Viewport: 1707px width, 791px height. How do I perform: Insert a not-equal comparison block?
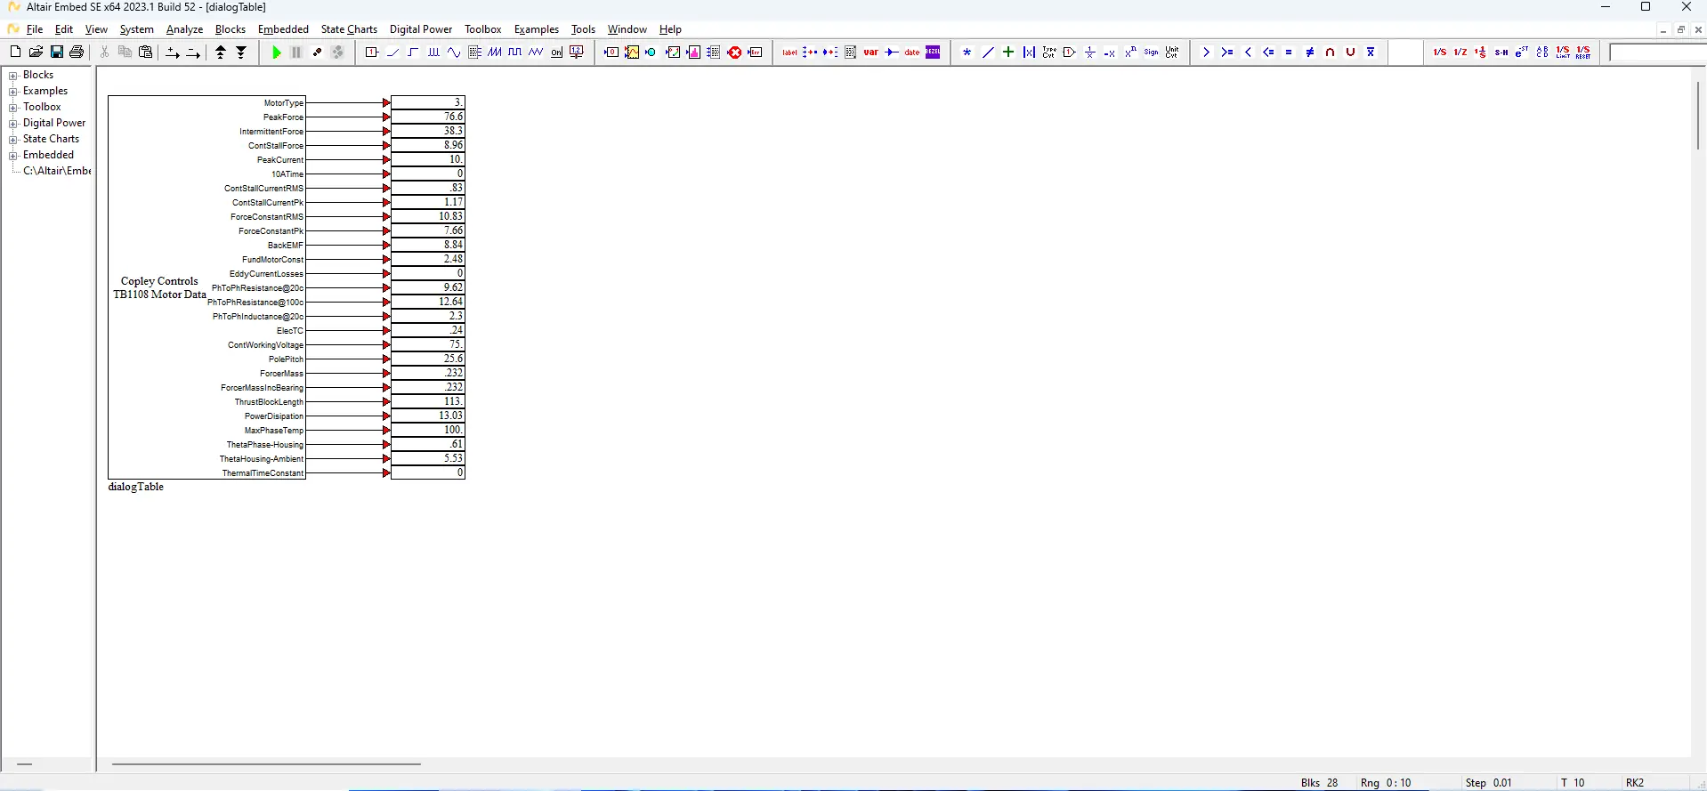point(1309,52)
